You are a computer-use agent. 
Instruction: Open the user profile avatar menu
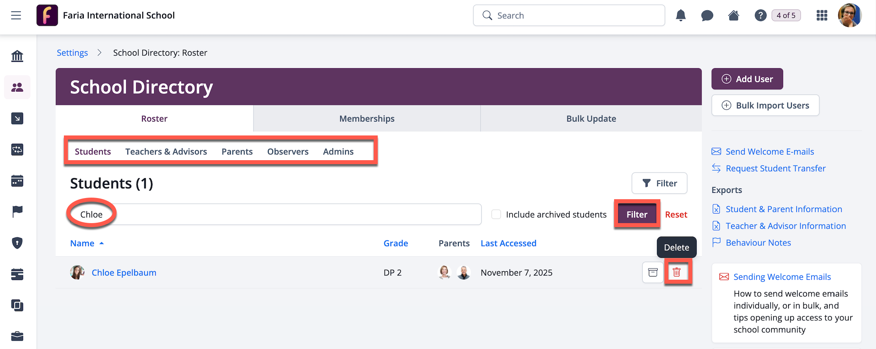[x=849, y=16]
